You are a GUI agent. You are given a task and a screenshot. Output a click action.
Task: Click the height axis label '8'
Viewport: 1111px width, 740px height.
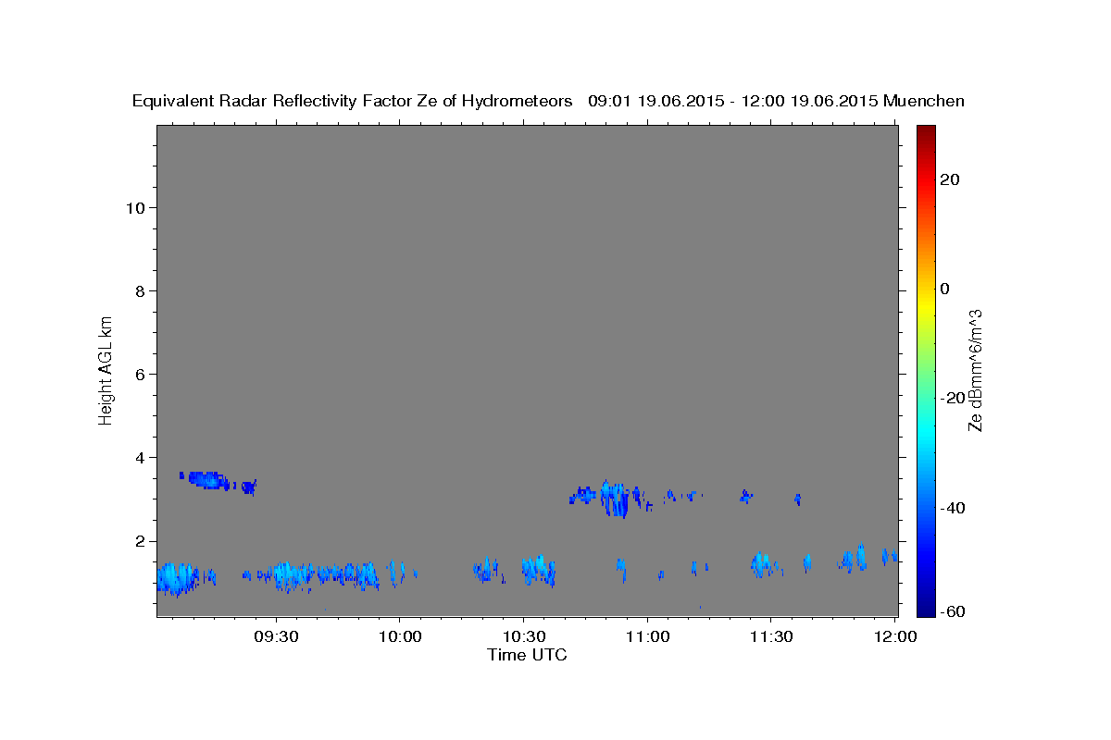click(x=143, y=291)
